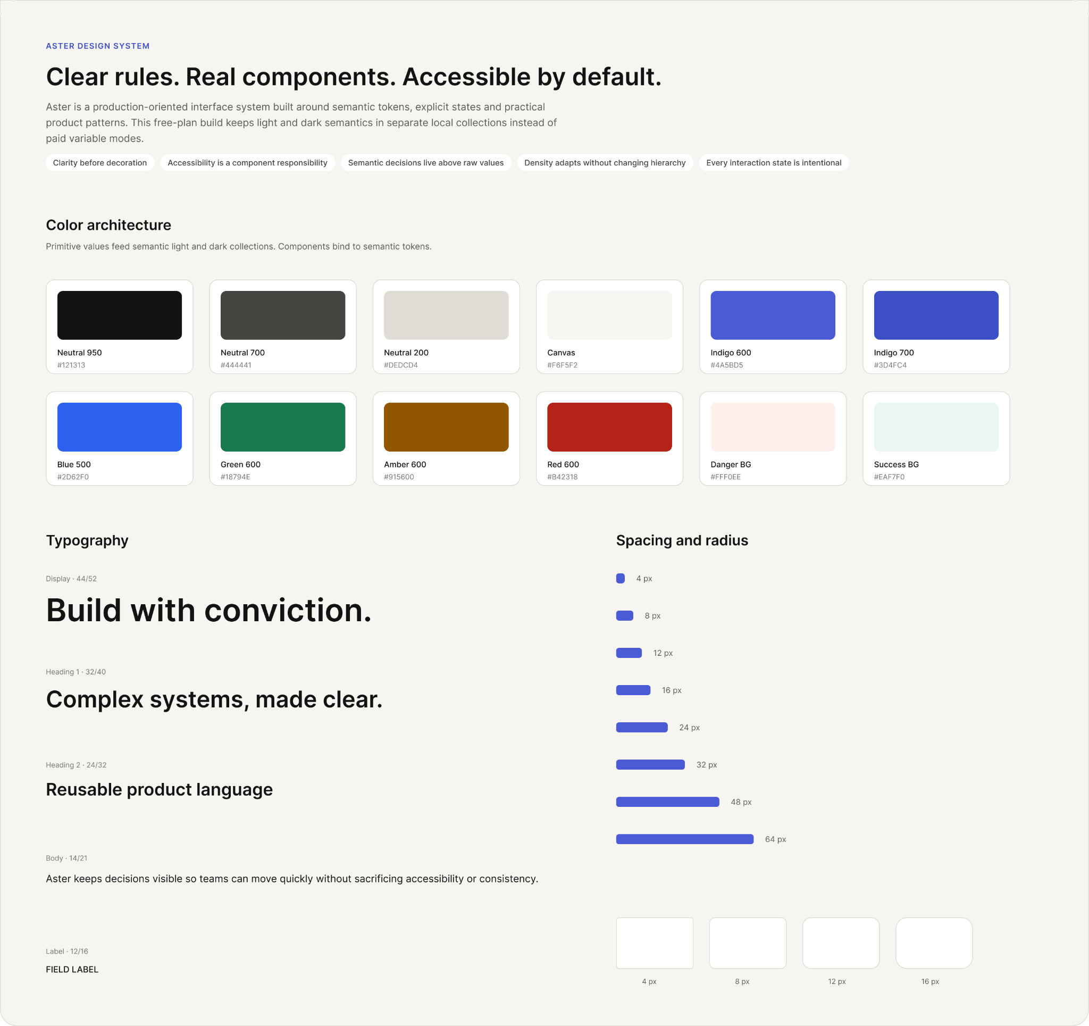The image size is (1089, 1026).
Task: Click hex value #4A5BD5
Action: pos(726,365)
